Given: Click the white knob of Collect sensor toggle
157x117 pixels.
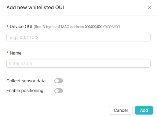Looking at the screenshot, I should pyautogui.click(x=57, y=81).
